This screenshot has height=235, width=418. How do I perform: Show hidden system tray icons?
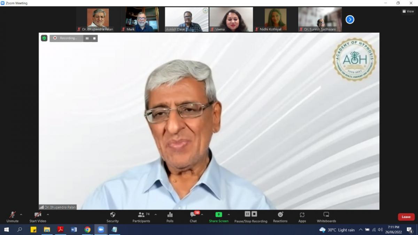[361, 229]
